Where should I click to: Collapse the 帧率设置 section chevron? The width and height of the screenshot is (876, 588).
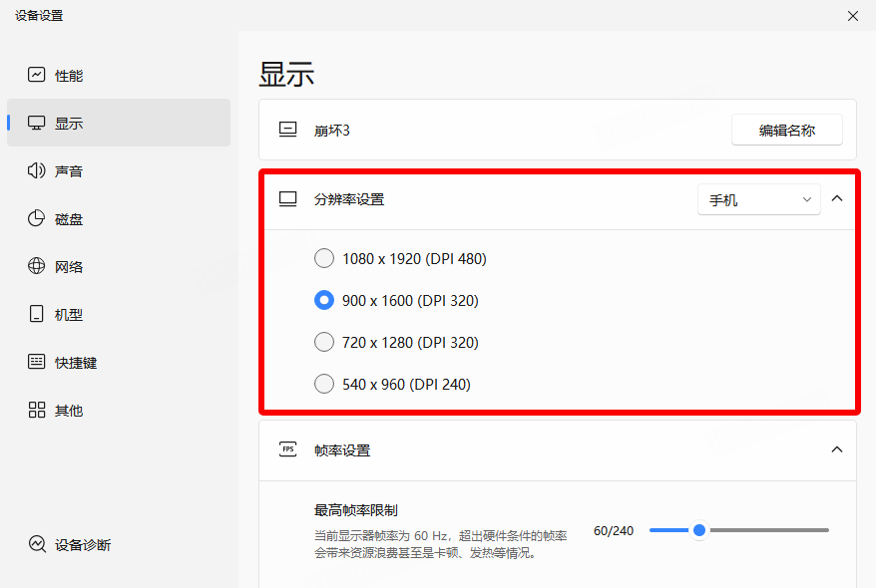click(837, 449)
